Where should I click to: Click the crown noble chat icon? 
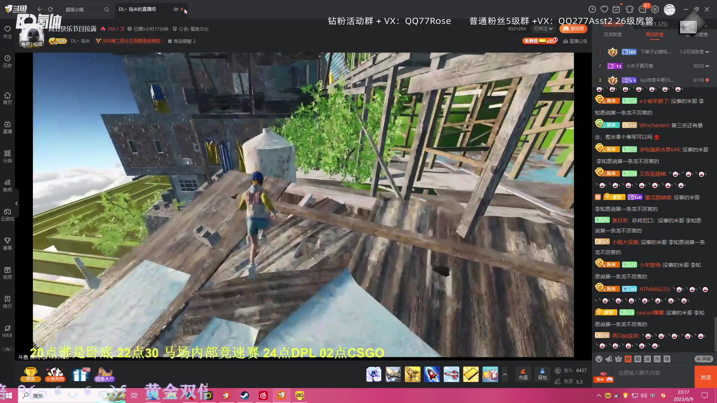(618, 359)
